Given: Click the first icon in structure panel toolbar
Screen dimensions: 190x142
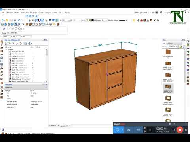Looking at the screenshot, I should pos(6,43).
